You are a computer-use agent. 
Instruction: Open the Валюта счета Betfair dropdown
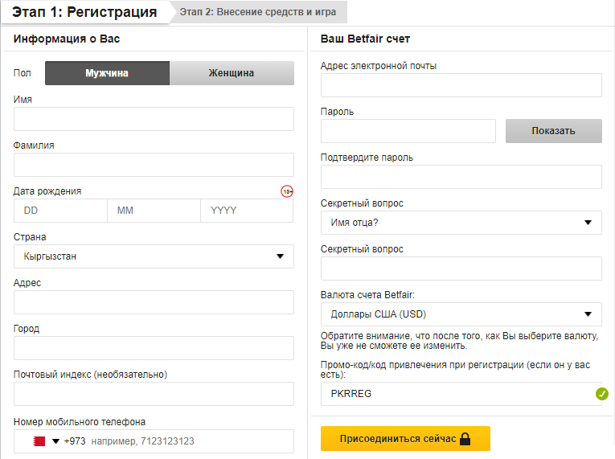click(461, 314)
